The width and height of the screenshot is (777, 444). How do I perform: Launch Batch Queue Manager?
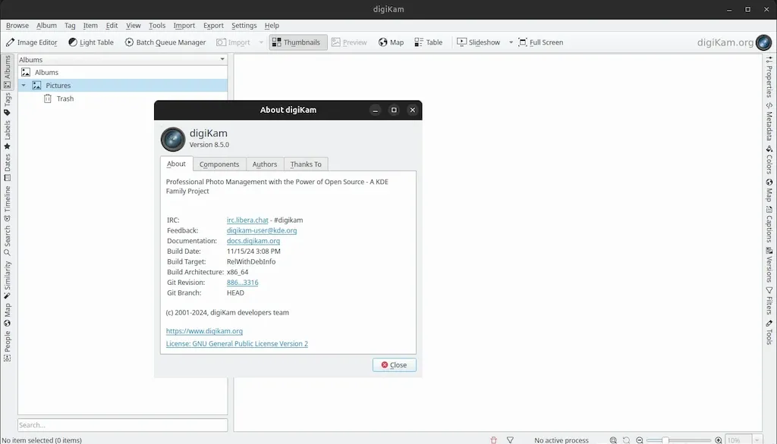165,42
